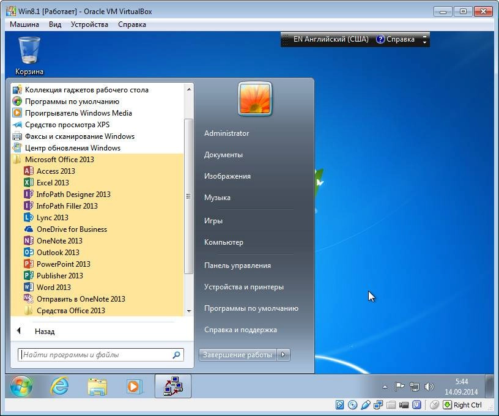Screen dimensions: 499x416
Task: Open the Administrator user folder
Action: (x=227, y=133)
